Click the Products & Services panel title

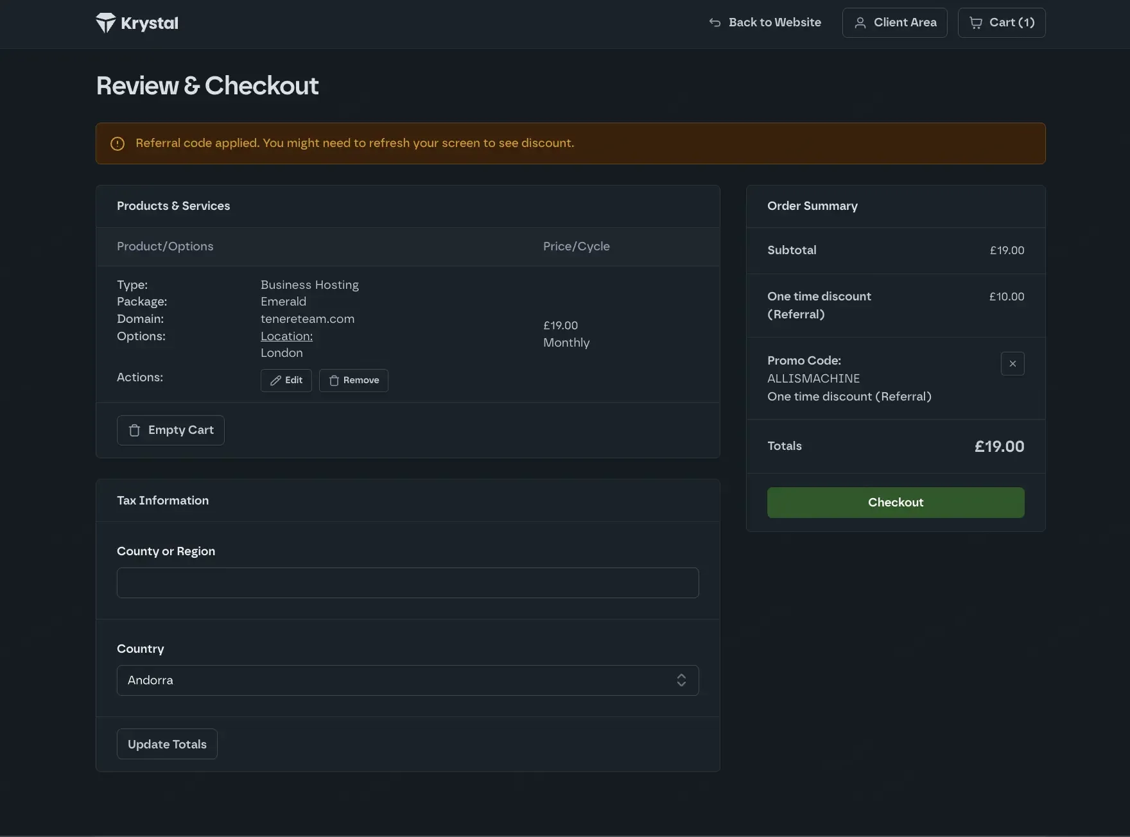pos(173,206)
